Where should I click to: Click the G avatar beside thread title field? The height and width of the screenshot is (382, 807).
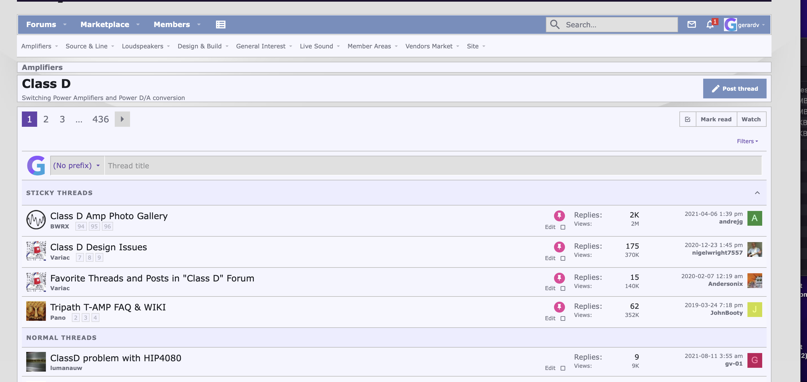(36, 166)
